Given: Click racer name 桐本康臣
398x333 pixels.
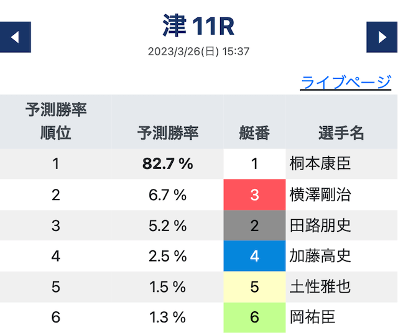Looking at the screenshot, I should tap(320, 163).
